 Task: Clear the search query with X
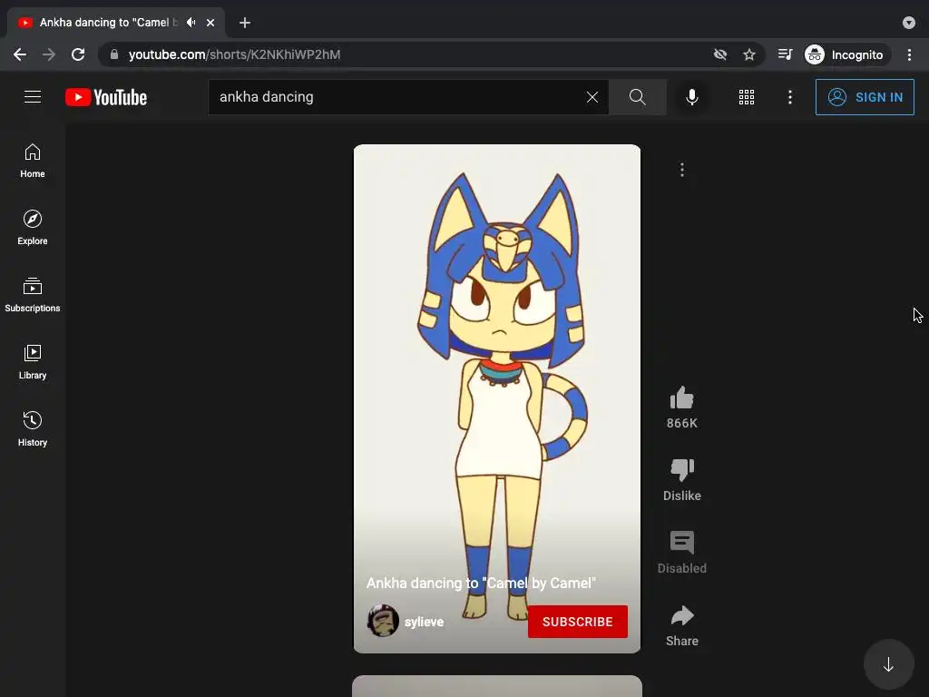pyautogui.click(x=592, y=97)
